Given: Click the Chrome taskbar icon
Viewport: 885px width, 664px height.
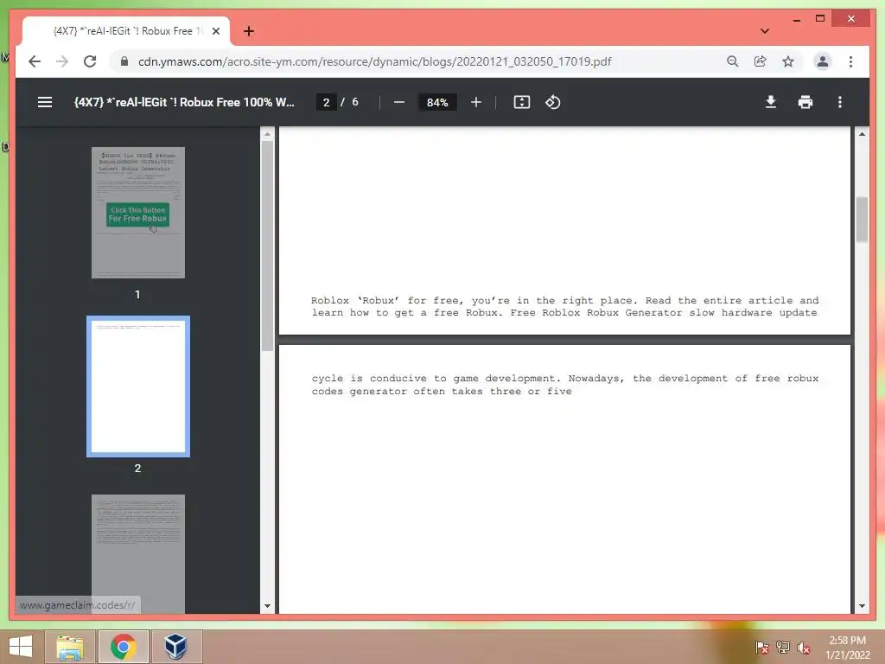Looking at the screenshot, I should pos(124,647).
